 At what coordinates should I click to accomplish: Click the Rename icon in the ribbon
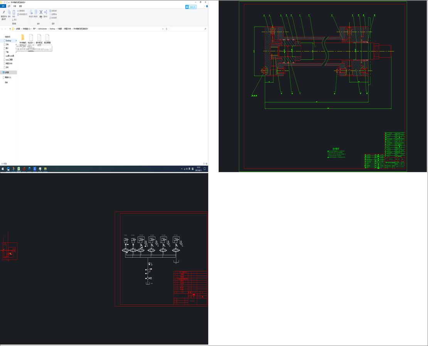coord(45,13)
